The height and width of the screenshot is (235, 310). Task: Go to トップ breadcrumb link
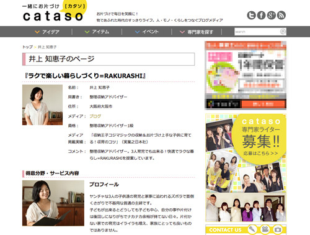27,47
